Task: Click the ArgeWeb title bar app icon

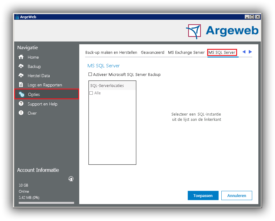Action: pyautogui.click(x=17, y=17)
